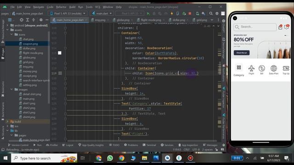Click the white color swatch in gutter
Screen dimensions: 294x165
click(60, 53)
